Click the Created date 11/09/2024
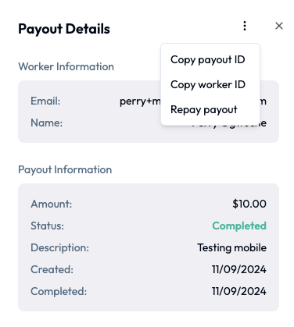 pyautogui.click(x=239, y=269)
